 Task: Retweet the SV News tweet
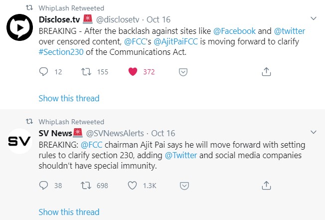pos(86,186)
